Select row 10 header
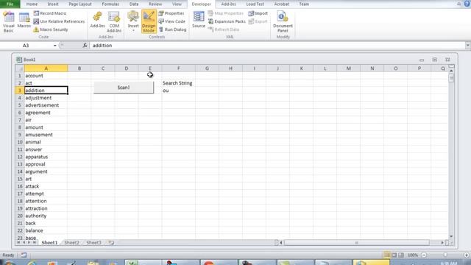Screen dimensions: 471x265 tap(20, 142)
